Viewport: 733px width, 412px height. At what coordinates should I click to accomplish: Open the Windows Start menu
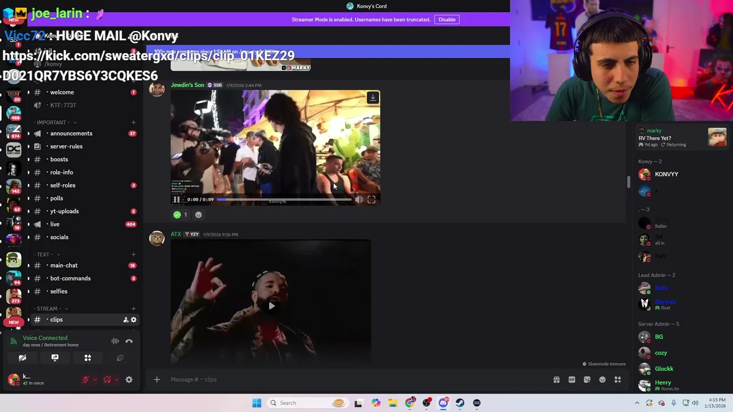[257, 403]
